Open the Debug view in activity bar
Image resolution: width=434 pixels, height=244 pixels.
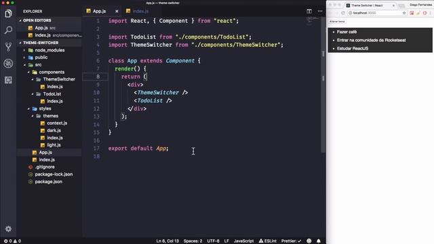click(x=8, y=63)
